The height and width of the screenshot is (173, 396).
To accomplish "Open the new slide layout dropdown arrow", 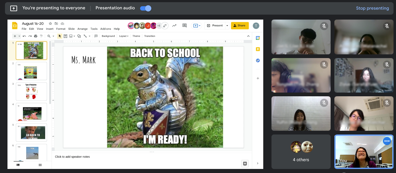I will pos(19,36).
